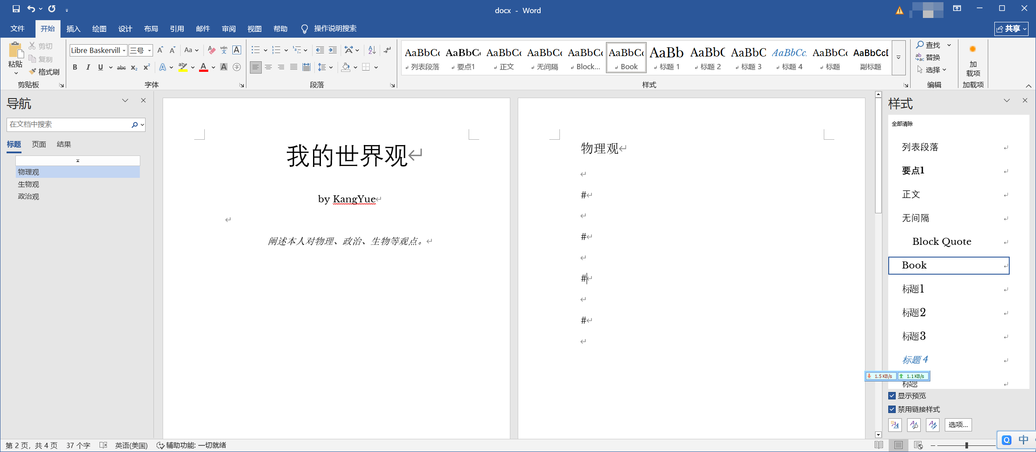Click 全部清除 in styles pane
The height and width of the screenshot is (452, 1036).
coord(902,124)
